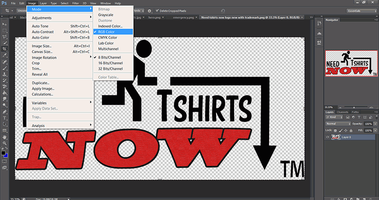Viewport: 379px width, 200px height.
Task: Set foreground color swatch
Action: click(x=3, y=153)
